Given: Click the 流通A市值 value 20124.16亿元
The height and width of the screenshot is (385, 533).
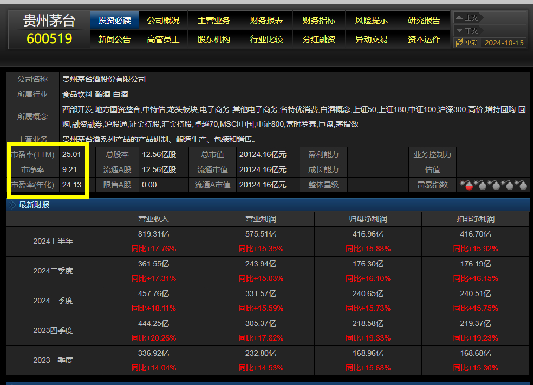Looking at the screenshot, I should [x=263, y=185].
